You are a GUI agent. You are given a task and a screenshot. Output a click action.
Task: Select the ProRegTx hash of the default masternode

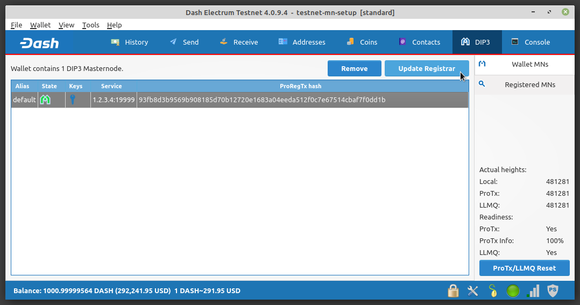(262, 100)
